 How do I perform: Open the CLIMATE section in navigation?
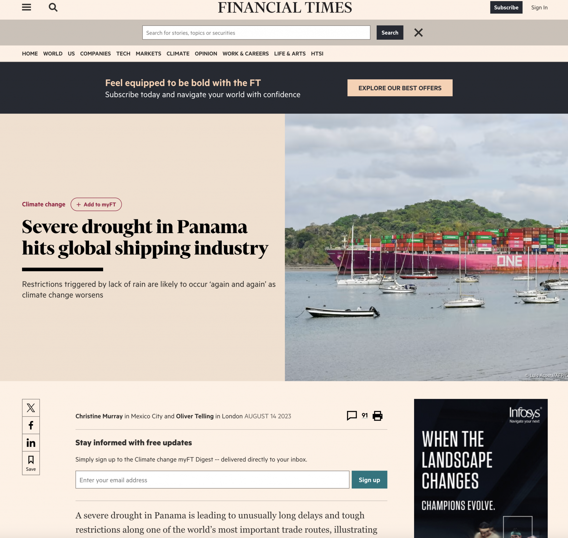(178, 54)
